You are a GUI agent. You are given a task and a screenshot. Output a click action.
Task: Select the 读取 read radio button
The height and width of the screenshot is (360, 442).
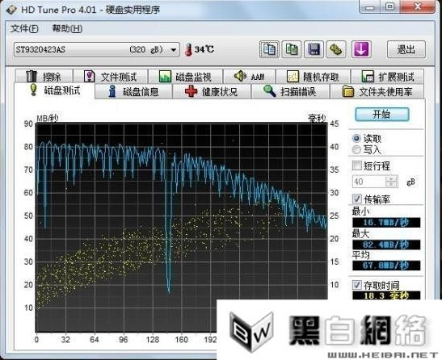(x=356, y=138)
